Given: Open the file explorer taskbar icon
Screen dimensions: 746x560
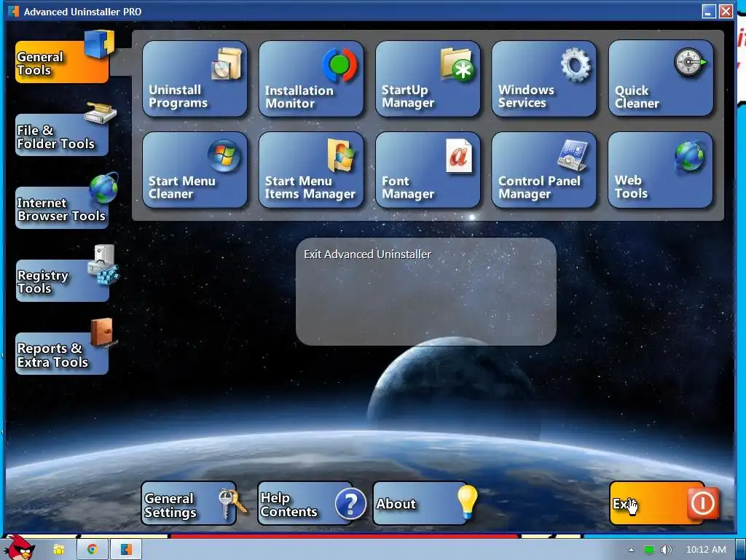Looking at the screenshot, I should [59, 550].
